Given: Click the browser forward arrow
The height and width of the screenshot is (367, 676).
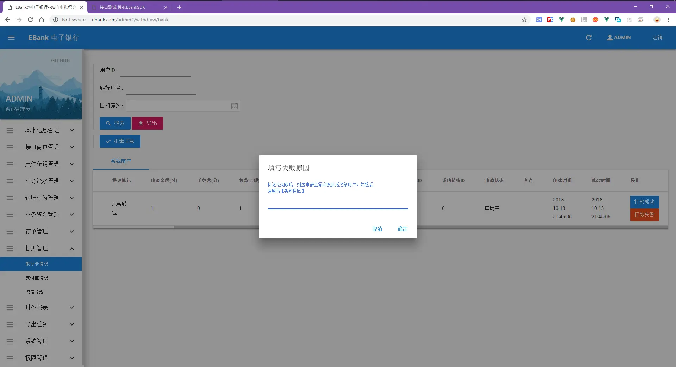Looking at the screenshot, I should tap(19, 20).
